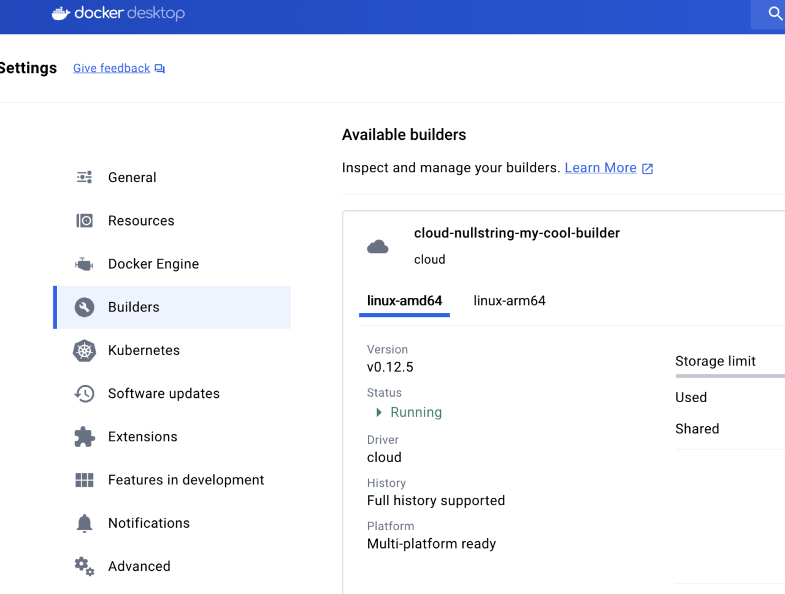
Task: Select the linux-amd64 tab
Action: [x=404, y=300]
